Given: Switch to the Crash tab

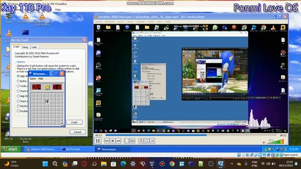Looking at the screenshot, I should (x=16, y=47).
